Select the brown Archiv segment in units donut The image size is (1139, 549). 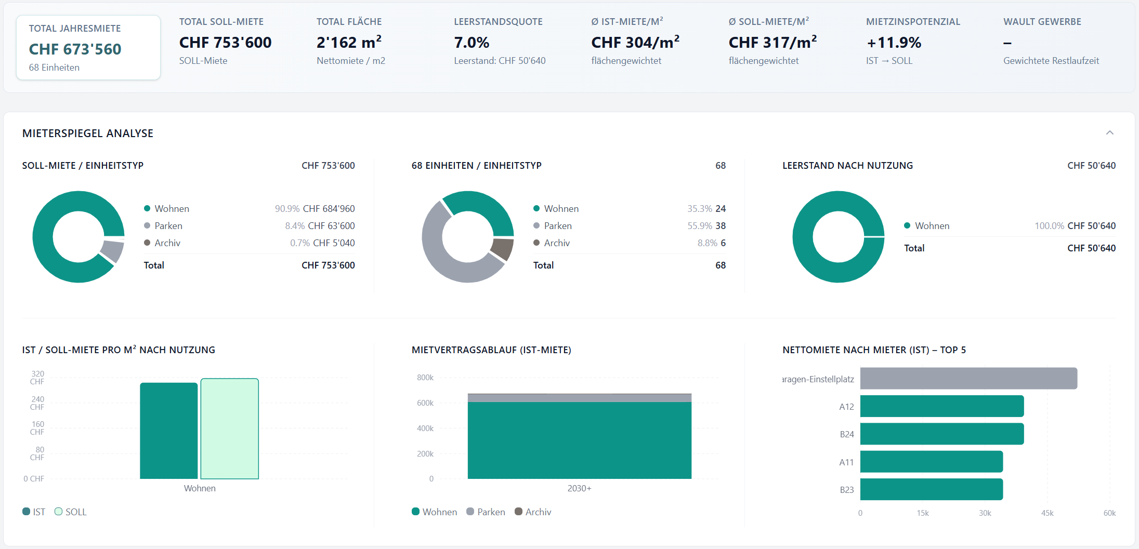(x=503, y=248)
